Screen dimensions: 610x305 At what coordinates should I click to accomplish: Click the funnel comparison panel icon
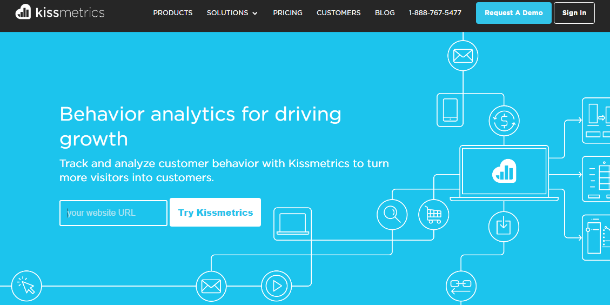click(x=596, y=121)
